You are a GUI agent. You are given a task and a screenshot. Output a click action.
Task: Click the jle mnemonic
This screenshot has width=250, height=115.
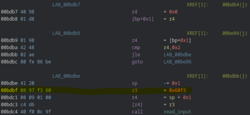pyautogui.click(x=136, y=55)
